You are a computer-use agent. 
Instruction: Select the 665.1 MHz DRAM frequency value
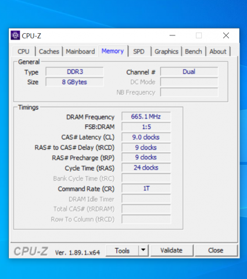[146, 116]
